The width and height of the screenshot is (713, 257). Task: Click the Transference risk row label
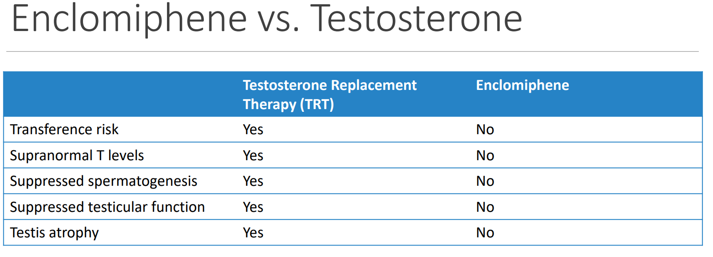[x=64, y=130]
